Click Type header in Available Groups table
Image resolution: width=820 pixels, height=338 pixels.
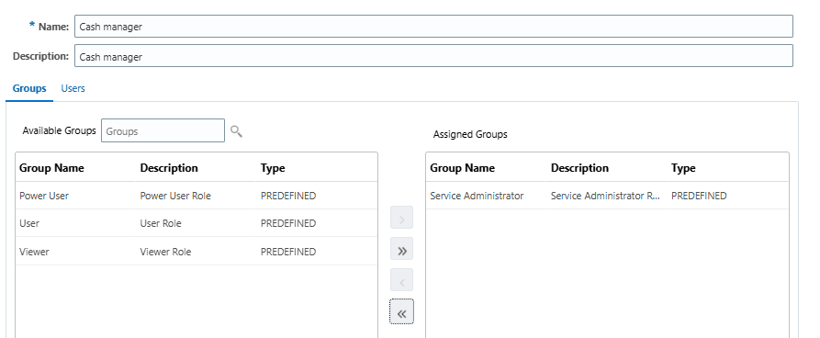(273, 168)
